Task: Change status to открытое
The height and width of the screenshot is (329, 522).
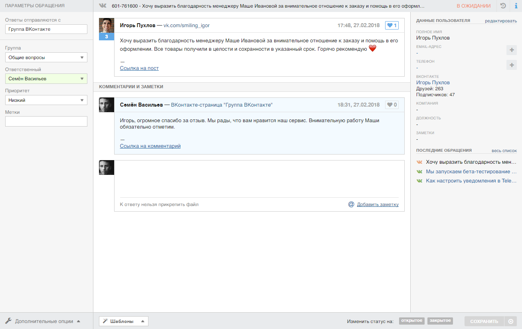Action: click(x=411, y=321)
